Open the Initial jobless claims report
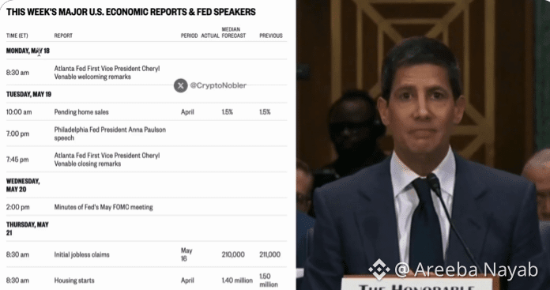The image size is (550, 290). pos(81,254)
